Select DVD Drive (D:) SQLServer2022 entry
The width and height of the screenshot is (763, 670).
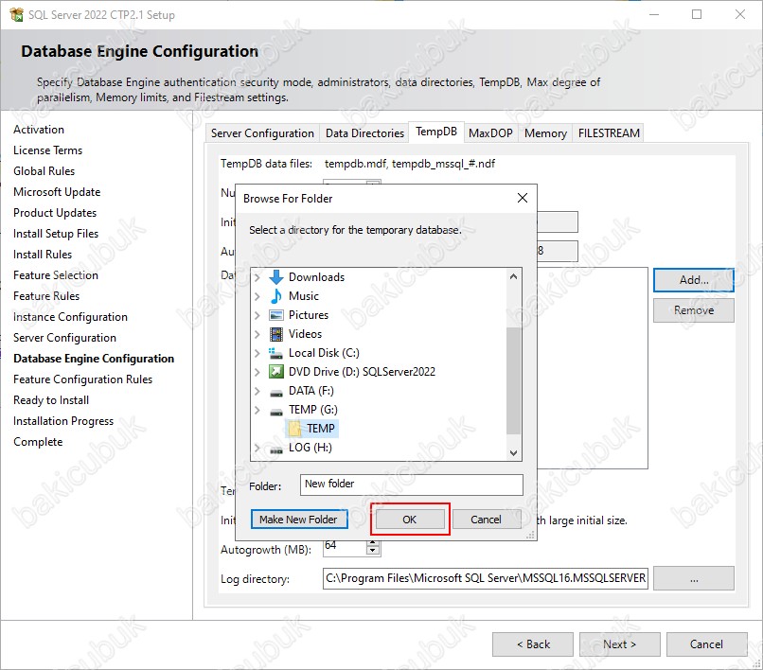click(x=362, y=372)
